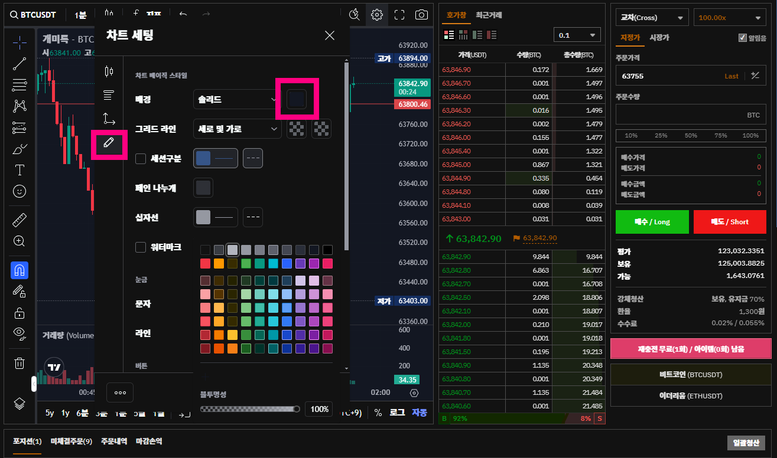The height and width of the screenshot is (458, 777).
Task: Switch to the 최근거래 tab
Action: click(489, 15)
